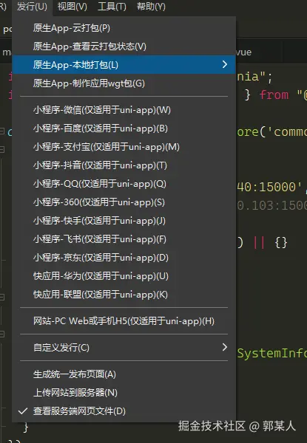The height and width of the screenshot is (443, 307).
Task: Click the SystemInfo text in the editor
Action: point(271,354)
